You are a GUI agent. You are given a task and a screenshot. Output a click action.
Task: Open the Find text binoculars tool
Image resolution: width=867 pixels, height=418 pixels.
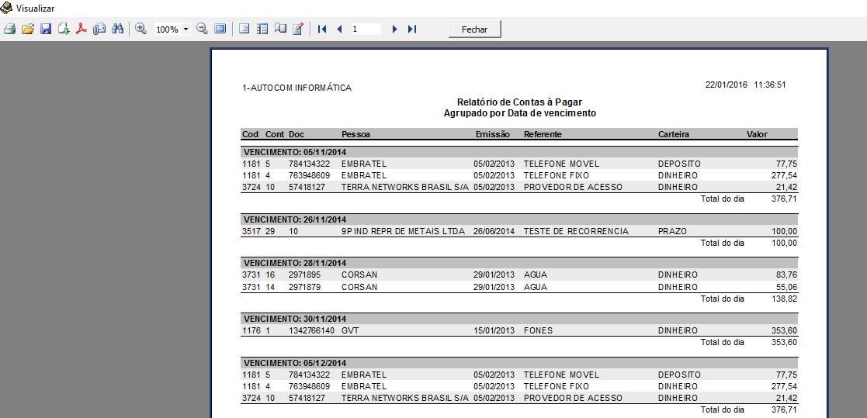point(118,29)
